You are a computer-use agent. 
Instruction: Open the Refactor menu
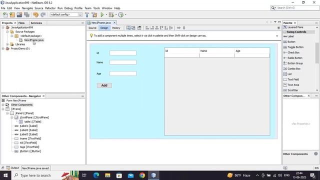50,8
